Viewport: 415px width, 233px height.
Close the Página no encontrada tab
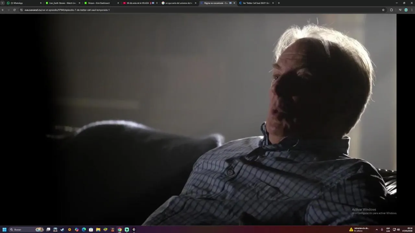[x=234, y=3]
